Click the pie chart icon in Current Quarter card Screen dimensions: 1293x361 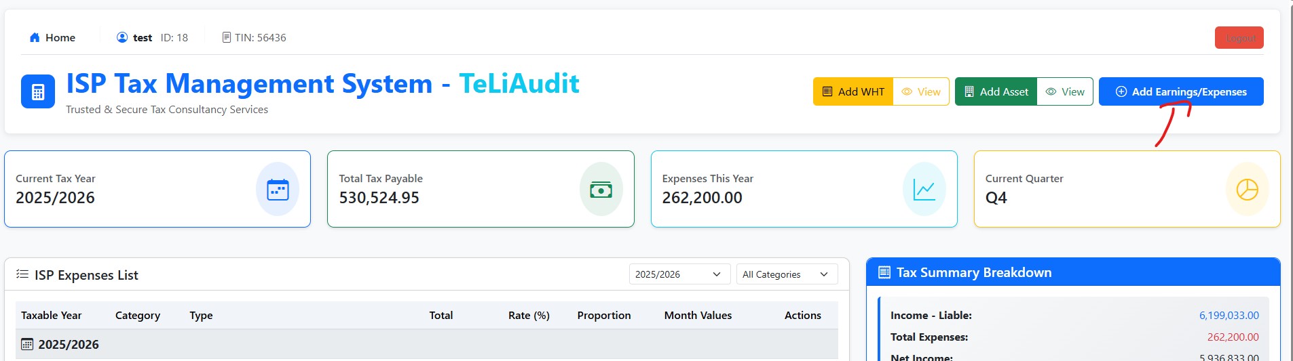pyautogui.click(x=1247, y=190)
